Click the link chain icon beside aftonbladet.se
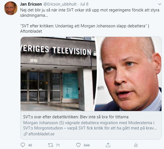 (x=25, y=134)
